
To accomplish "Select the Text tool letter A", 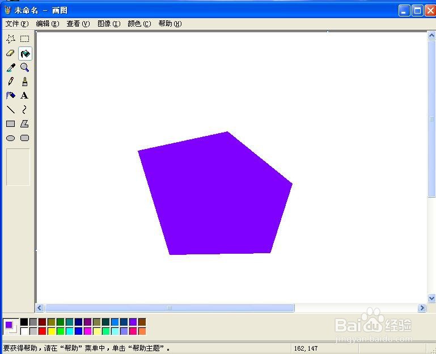I will (x=25, y=96).
